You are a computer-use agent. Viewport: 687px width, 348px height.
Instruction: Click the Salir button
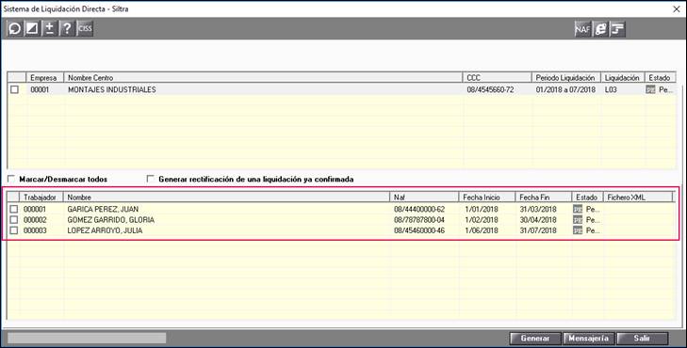point(643,339)
